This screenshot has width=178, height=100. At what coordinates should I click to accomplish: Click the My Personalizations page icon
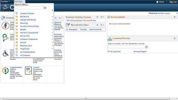tap(17, 52)
